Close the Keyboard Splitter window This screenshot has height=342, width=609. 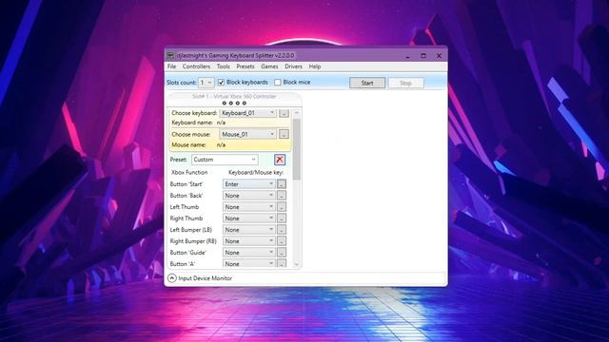coord(440,56)
